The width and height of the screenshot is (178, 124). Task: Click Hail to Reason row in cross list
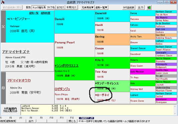point(47,110)
